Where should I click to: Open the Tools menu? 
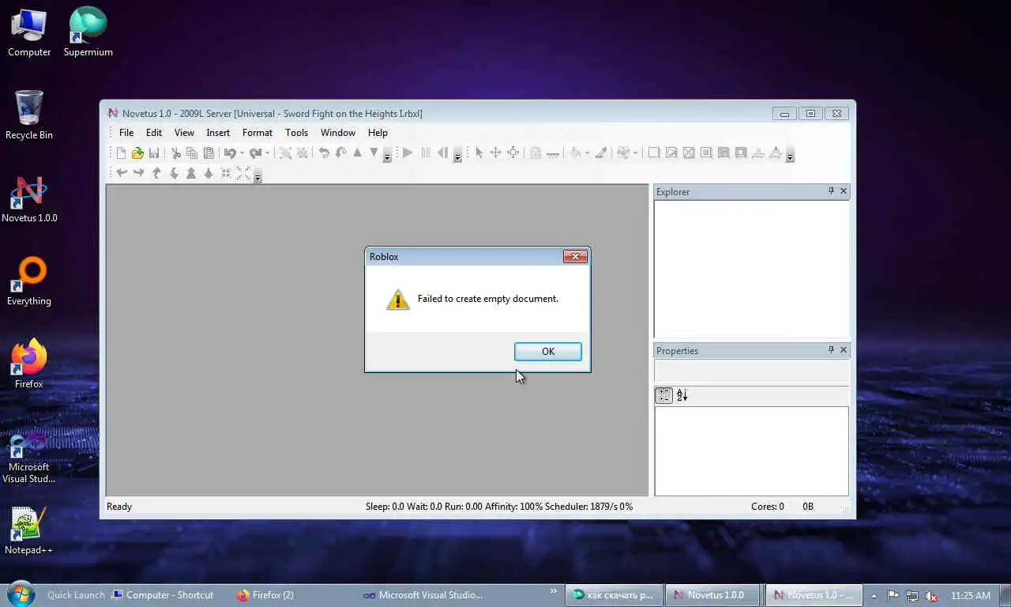point(296,133)
